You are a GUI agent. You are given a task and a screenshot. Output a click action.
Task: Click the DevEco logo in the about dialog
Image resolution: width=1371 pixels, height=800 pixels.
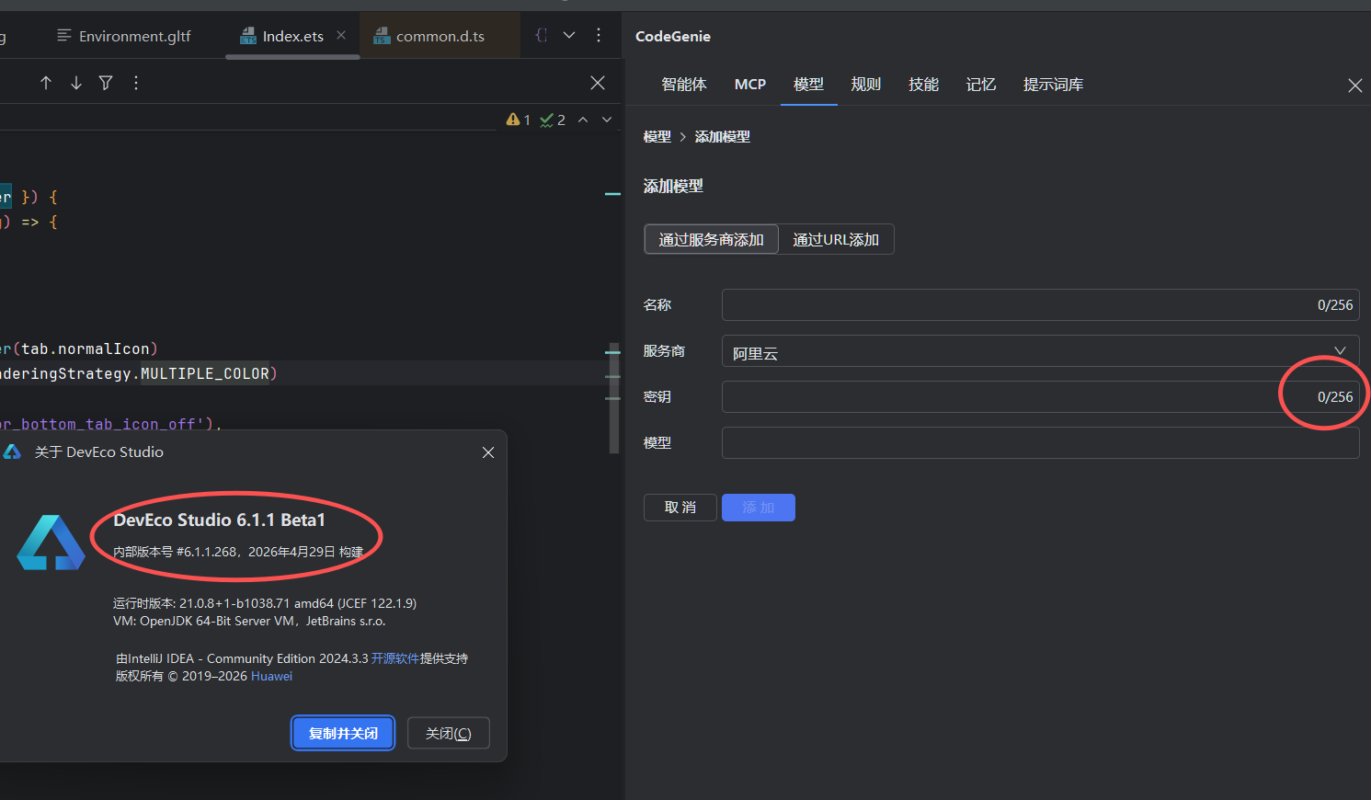point(51,542)
